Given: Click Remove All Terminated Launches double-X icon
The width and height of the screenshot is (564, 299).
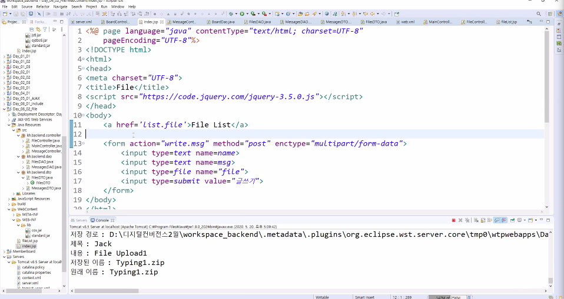Looking at the screenshot, I should 467,220.
